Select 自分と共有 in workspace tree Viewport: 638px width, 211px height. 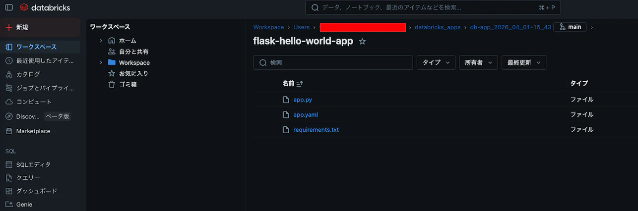(x=134, y=52)
